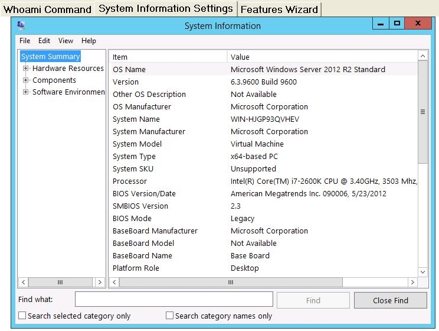
Task: Select the Platform Role row
Action: click(x=263, y=268)
